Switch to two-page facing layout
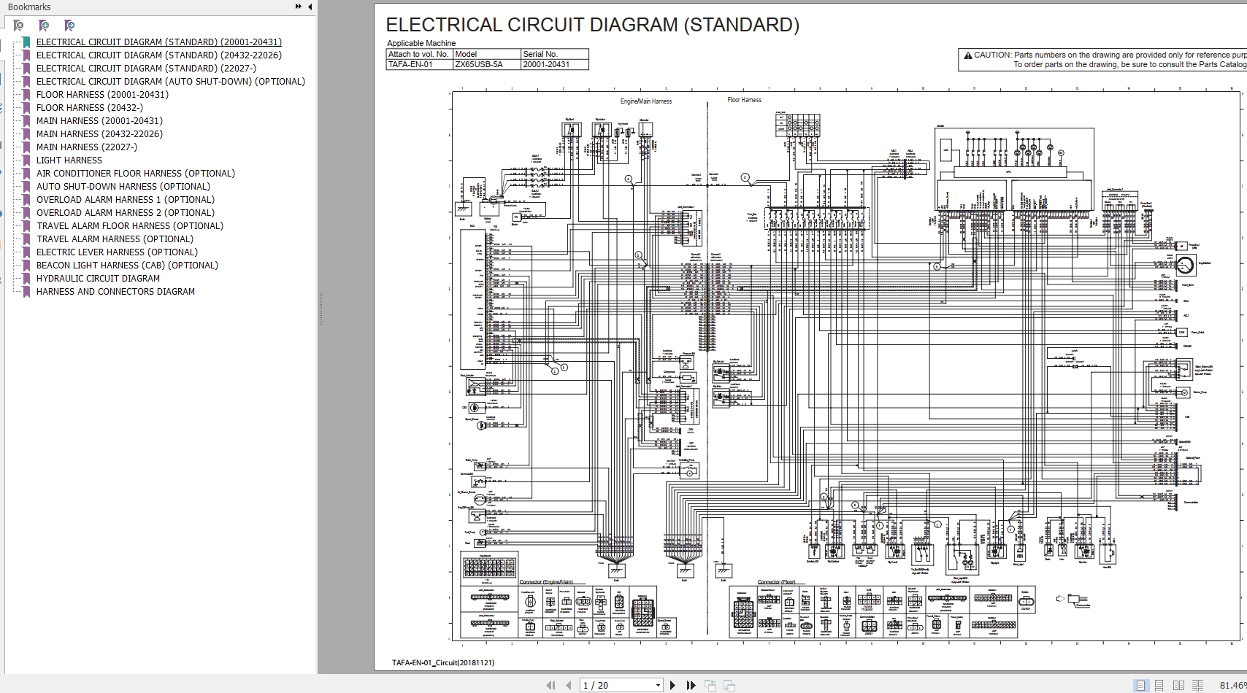The image size is (1247, 693). click(1178, 685)
